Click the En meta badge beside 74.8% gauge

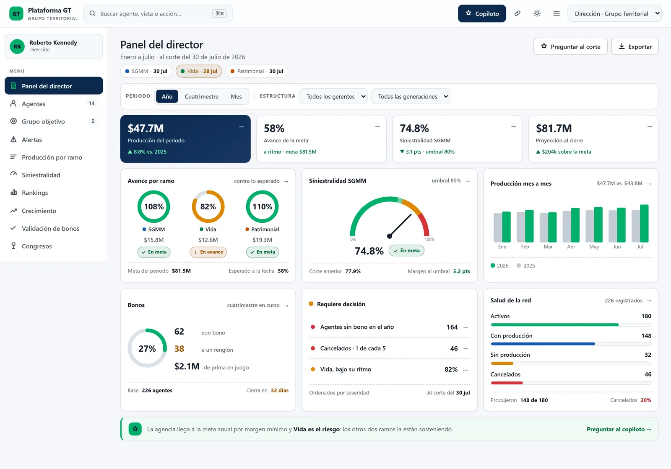406,250
